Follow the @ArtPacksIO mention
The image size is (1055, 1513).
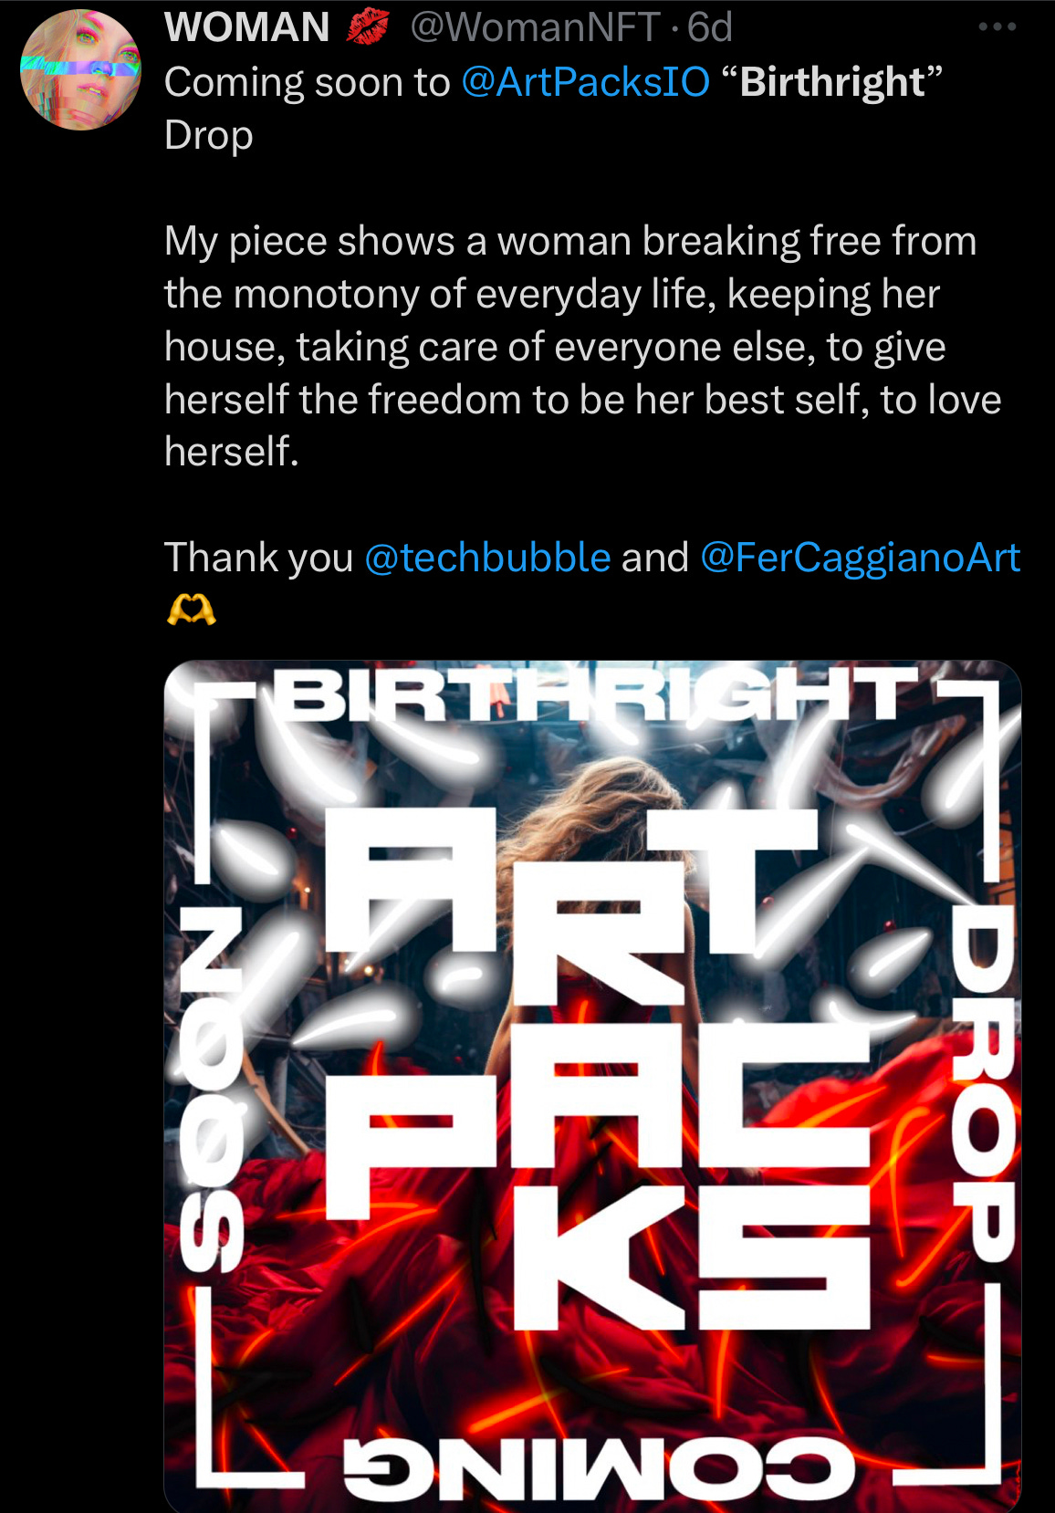(585, 82)
